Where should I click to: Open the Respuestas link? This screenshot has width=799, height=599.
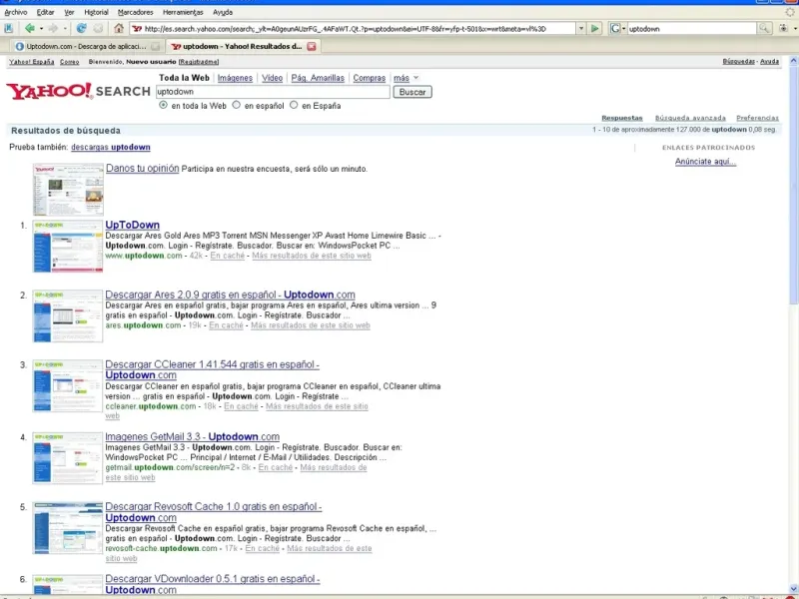[622, 118]
